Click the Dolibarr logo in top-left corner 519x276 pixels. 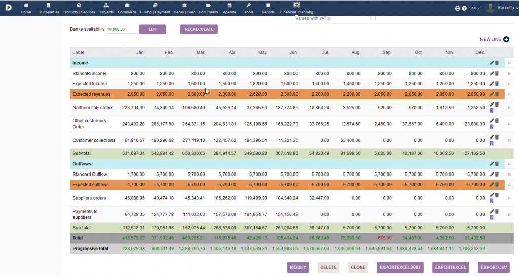coord(9,8)
